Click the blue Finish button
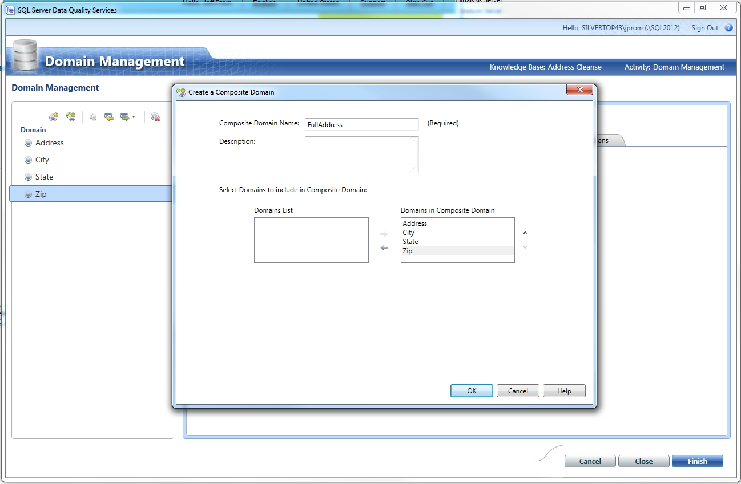 [697, 462]
